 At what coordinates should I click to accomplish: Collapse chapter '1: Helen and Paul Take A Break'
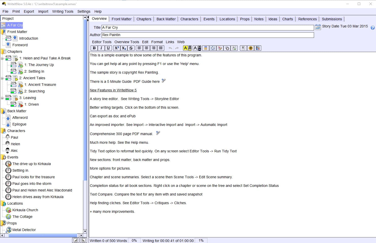tap(2, 58)
